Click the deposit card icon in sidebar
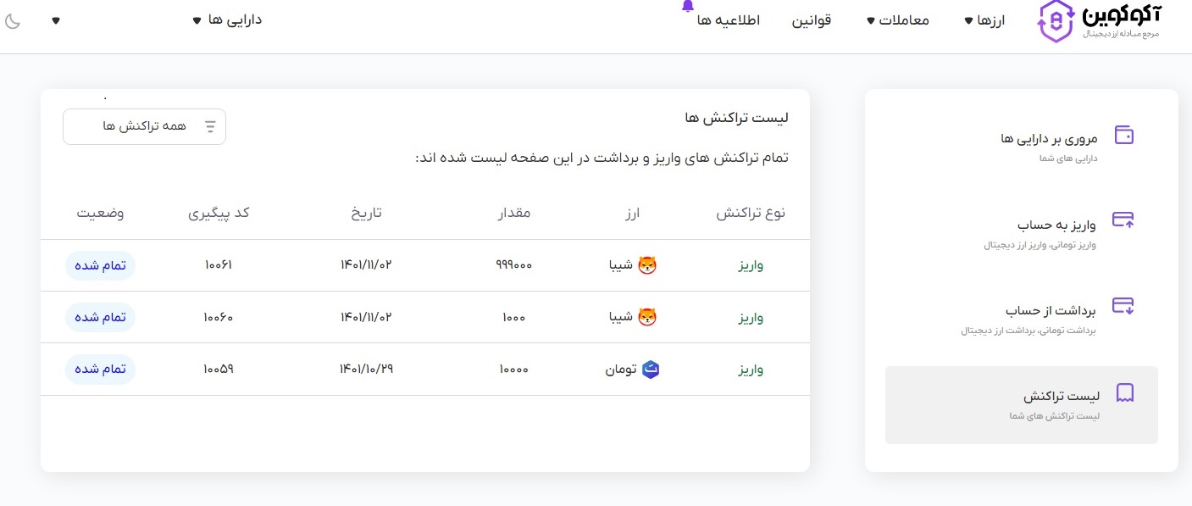The width and height of the screenshot is (1192, 506). (1123, 220)
